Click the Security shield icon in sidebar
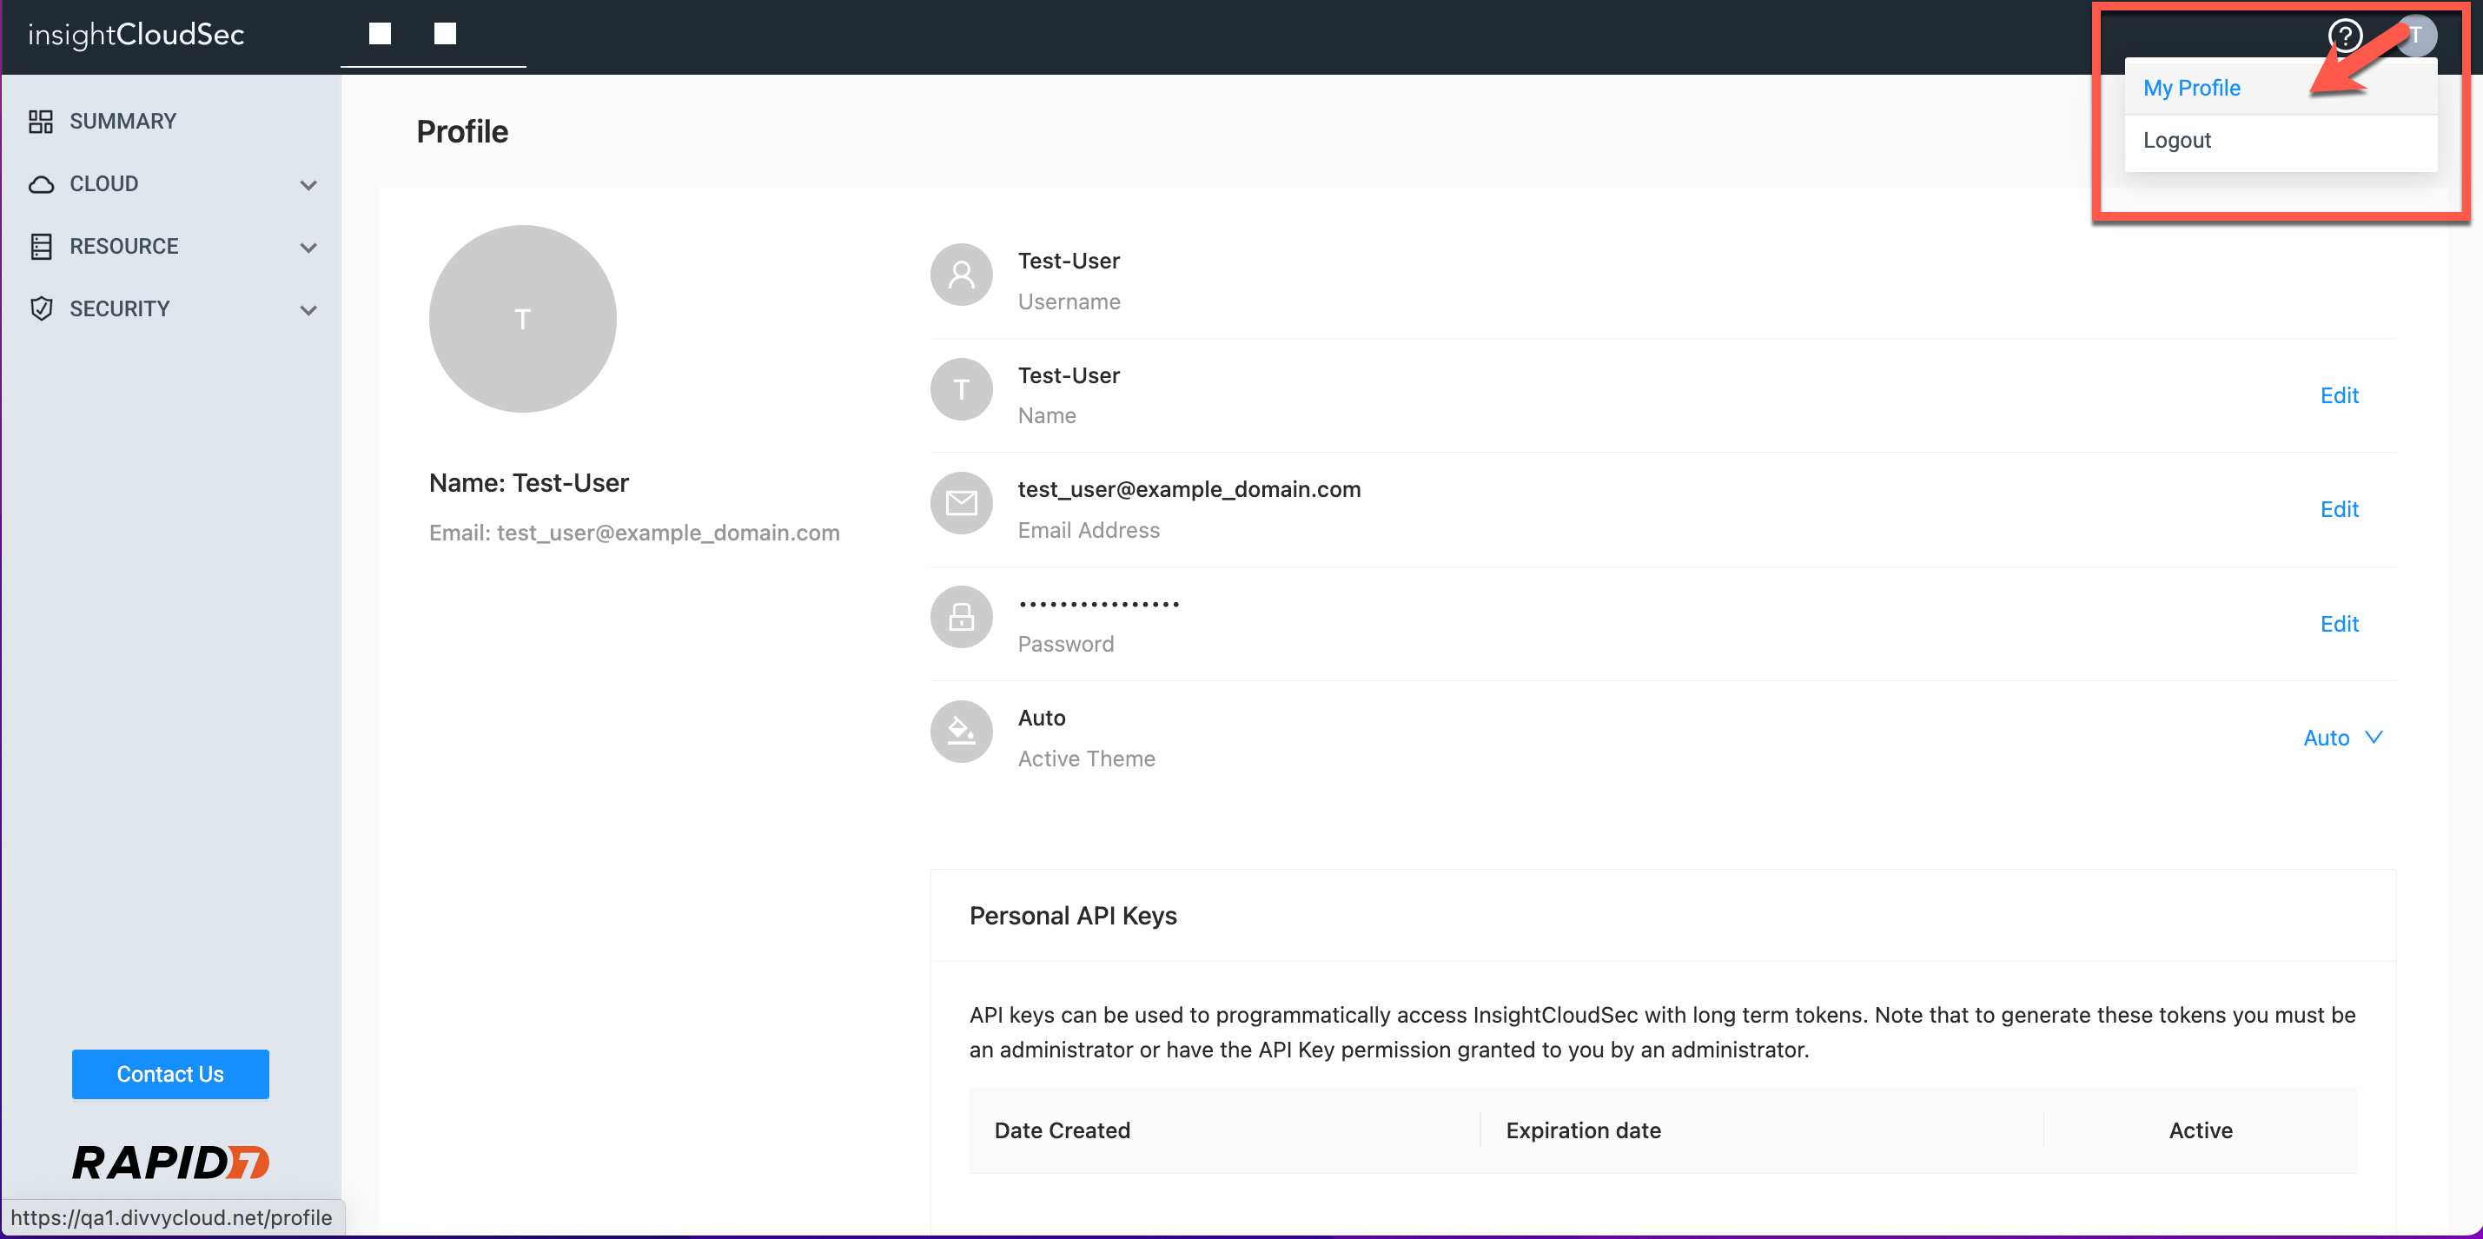The image size is (2483, 1239). coord(41,308)
